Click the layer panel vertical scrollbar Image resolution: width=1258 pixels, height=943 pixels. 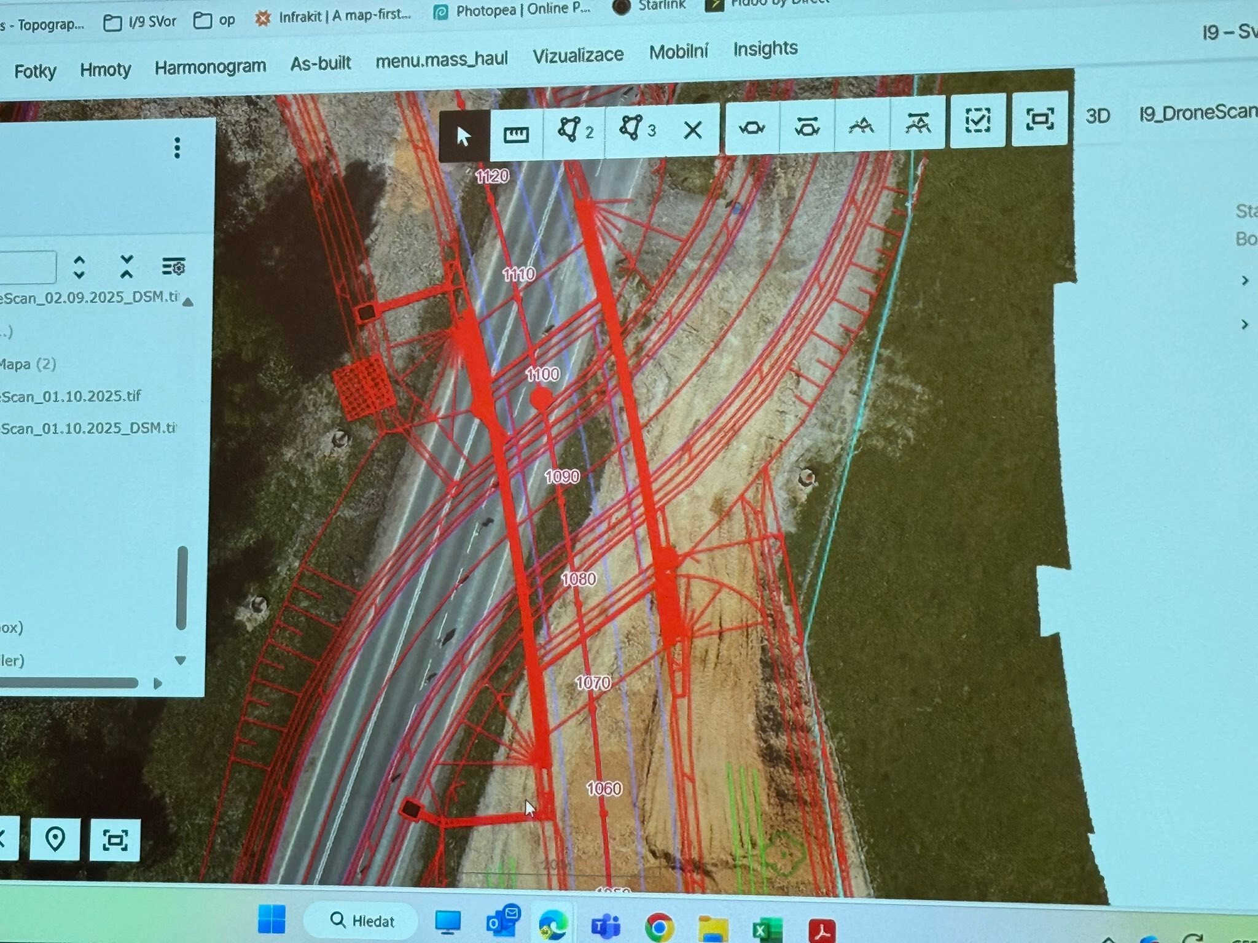coord(182,588)
